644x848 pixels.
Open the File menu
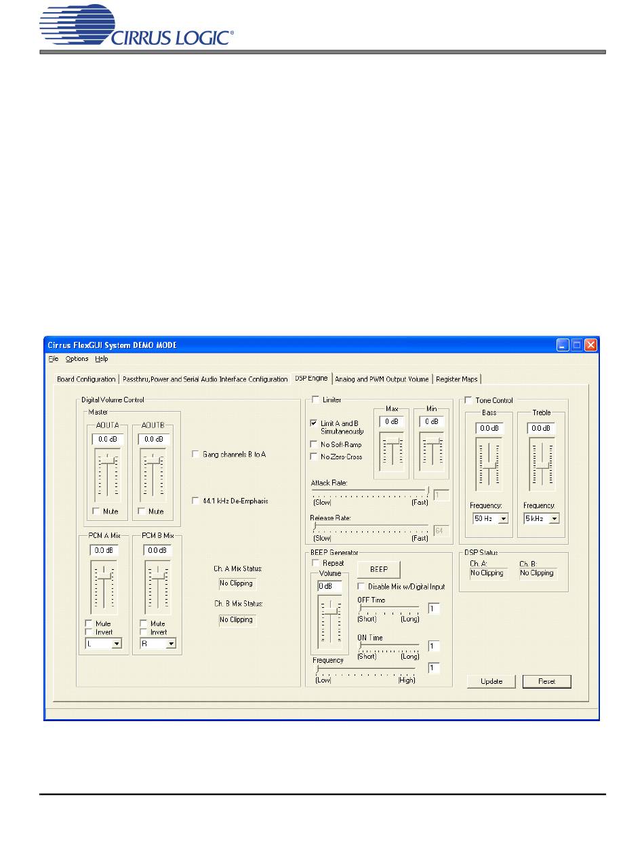coord(54,359)
